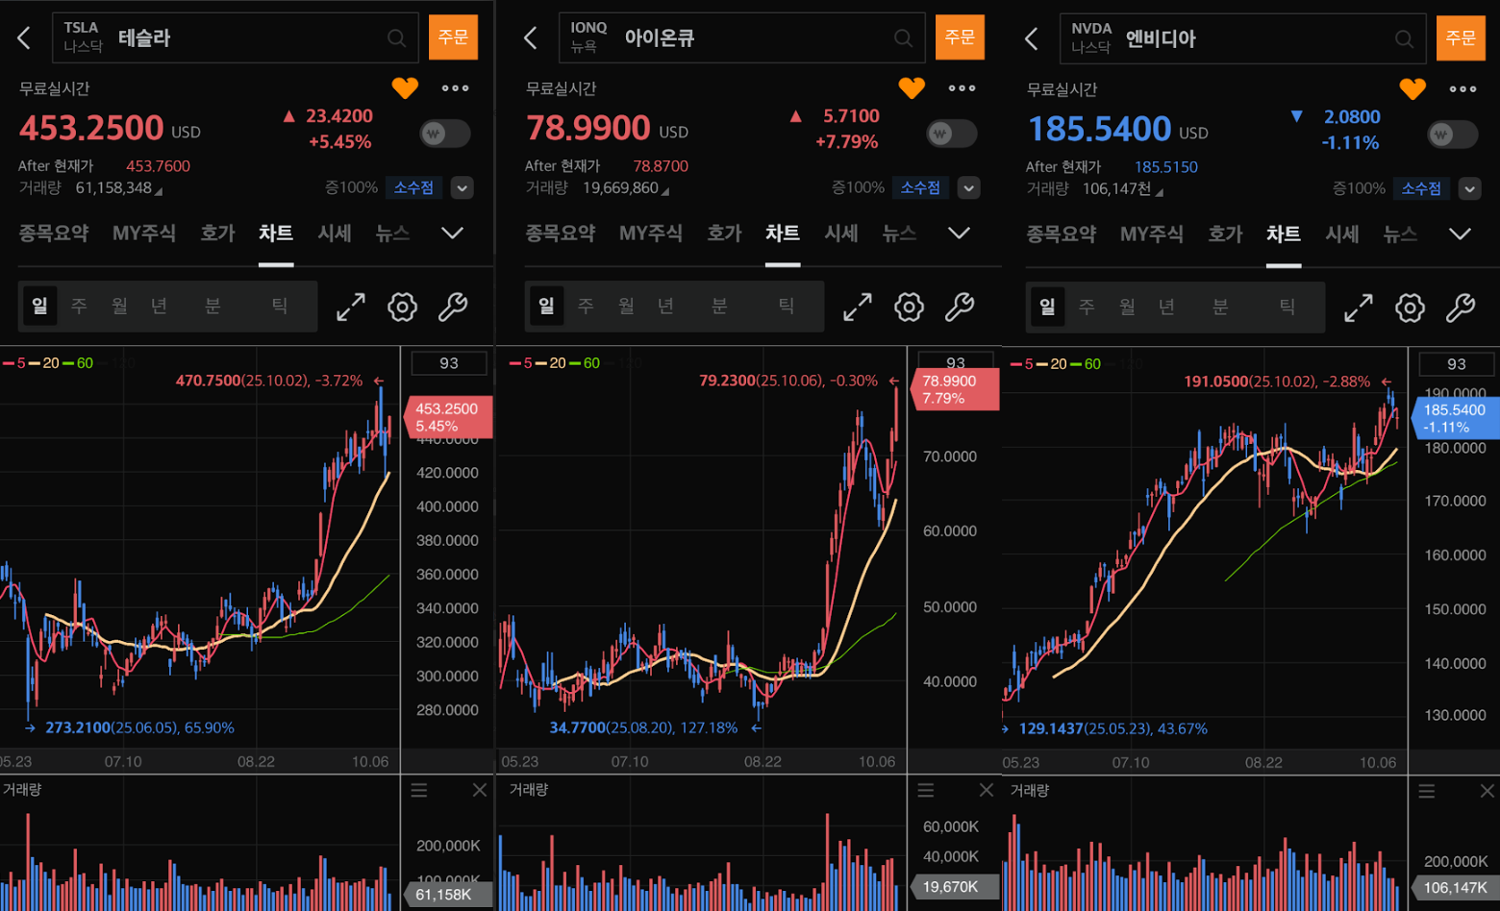Open Nvidia volume panel menu icon
The image size is (1500, 911).
(1427, 791)
